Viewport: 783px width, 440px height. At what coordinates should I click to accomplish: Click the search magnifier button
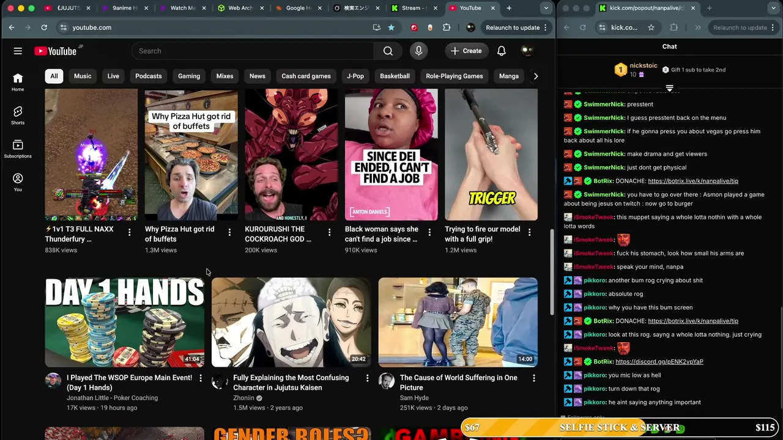(388, 51)
